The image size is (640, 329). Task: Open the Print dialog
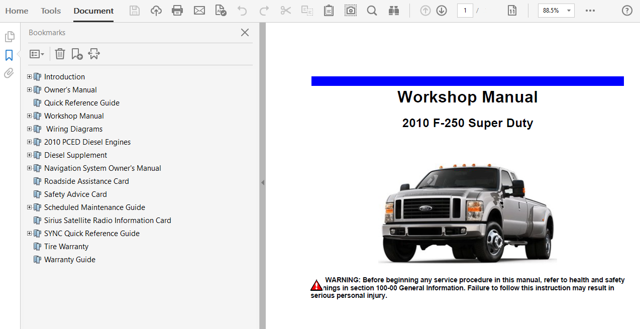(177, 10)
